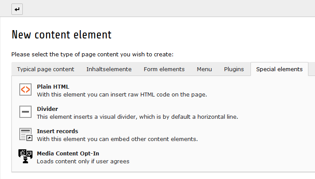Image resolution: width=315 pixels, height=179 pixels.
Task: Click the 'insert raw HTML code' description
Action: coord(122,94)
